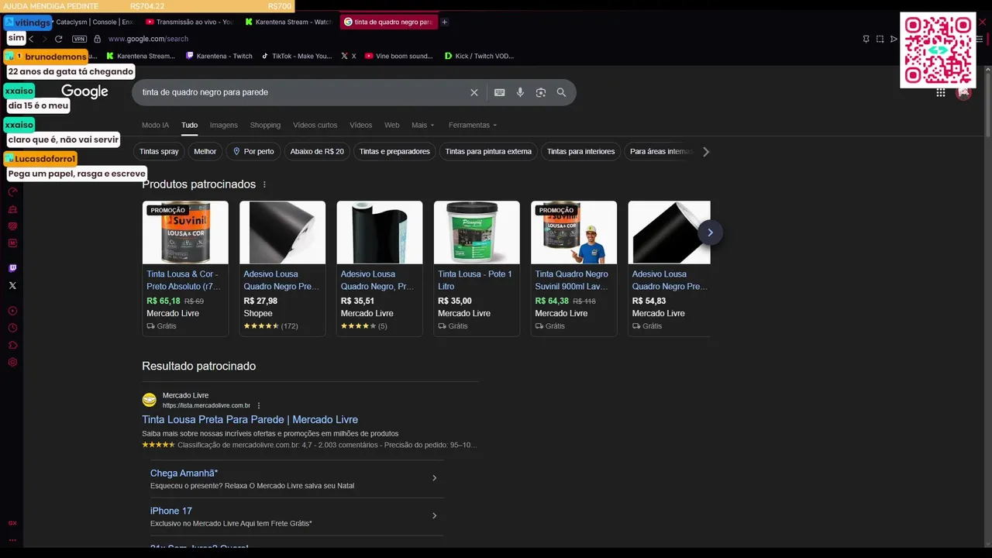
Task: Apply the Tintas para interiores chip
Action: click(580, 151)
